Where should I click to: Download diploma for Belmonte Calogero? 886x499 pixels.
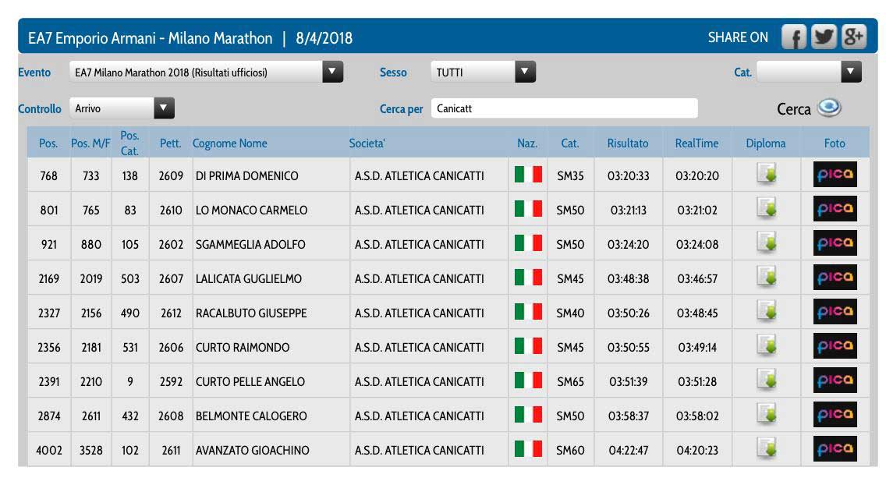[766, 416]
